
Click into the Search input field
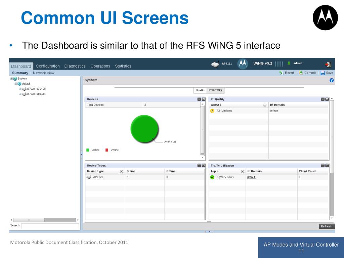(50, 226)
